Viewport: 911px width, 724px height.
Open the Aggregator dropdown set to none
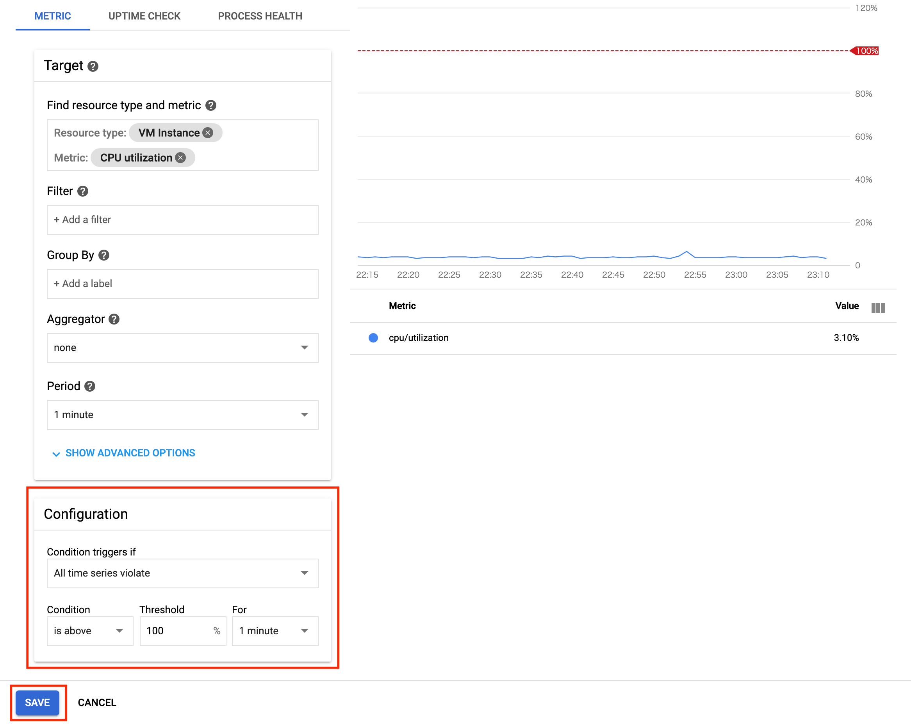click(x=182, y=348)
